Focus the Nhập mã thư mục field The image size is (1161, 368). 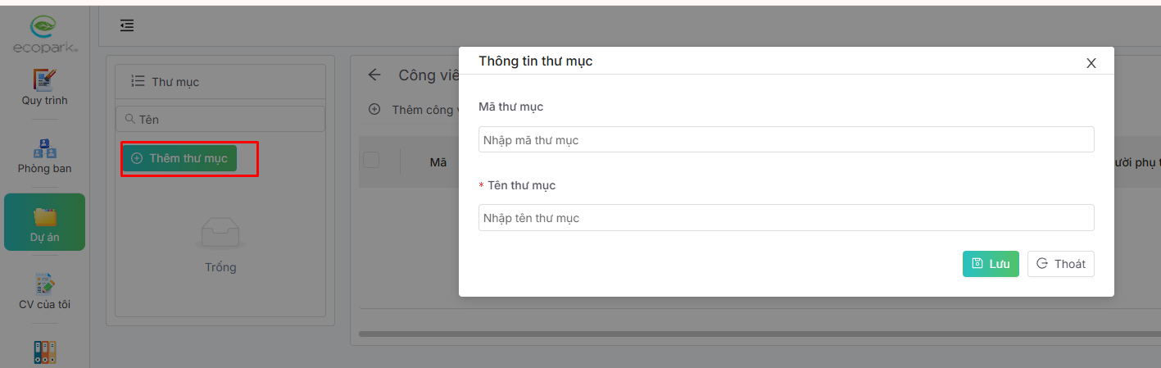click(x=786, y=140)
